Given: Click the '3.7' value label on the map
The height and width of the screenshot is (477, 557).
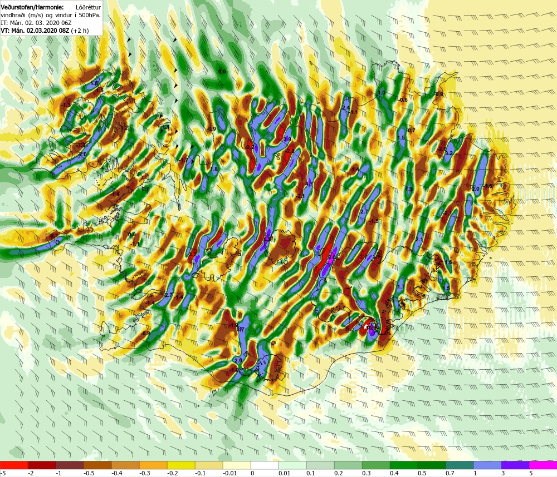Looking at the screenshot, I should pyautogui.click(x=241, y=330).
